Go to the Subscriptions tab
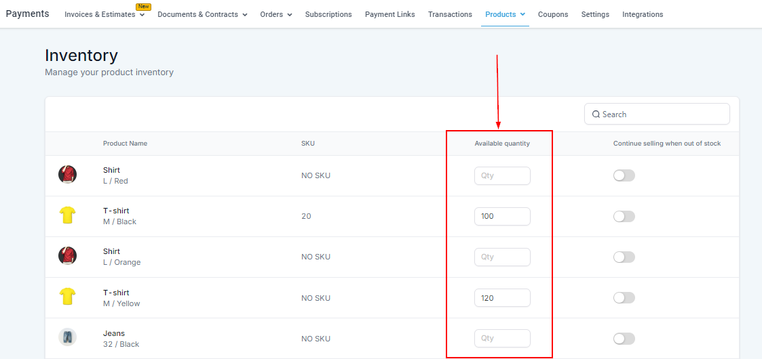 pos(328,14)
